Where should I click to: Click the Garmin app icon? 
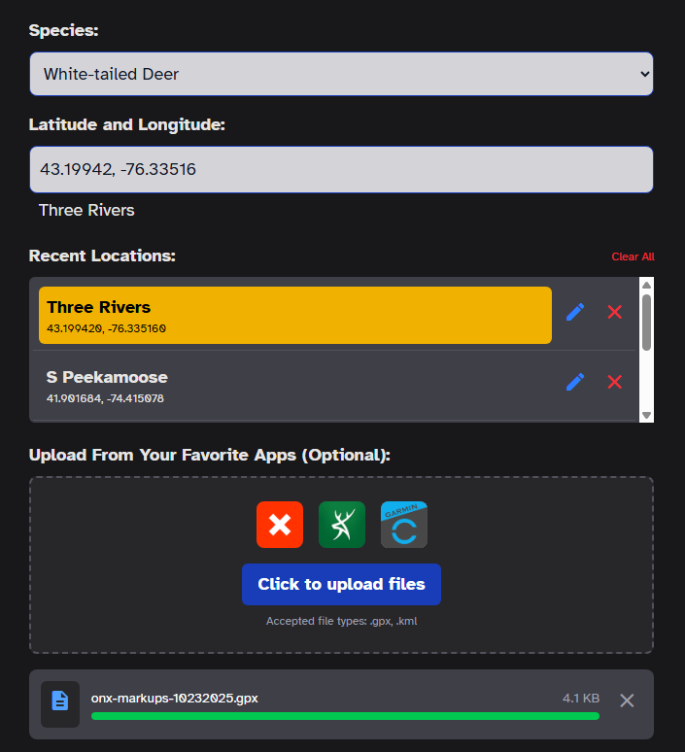point(404,525)
